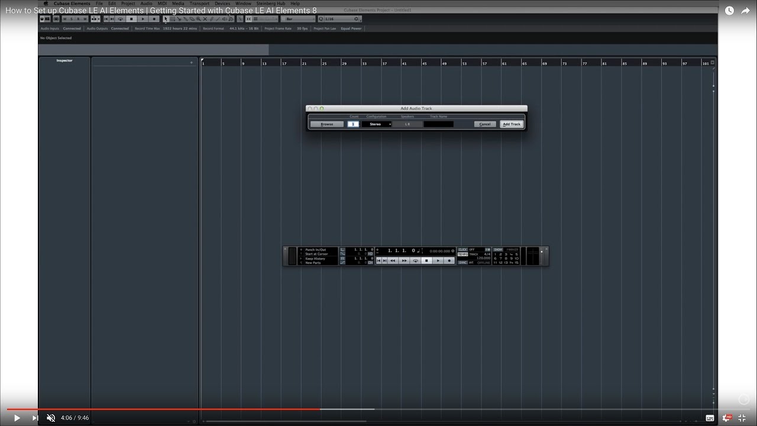Click Stop on the Transport panel
757x426 pixels.
click(426, 260)
